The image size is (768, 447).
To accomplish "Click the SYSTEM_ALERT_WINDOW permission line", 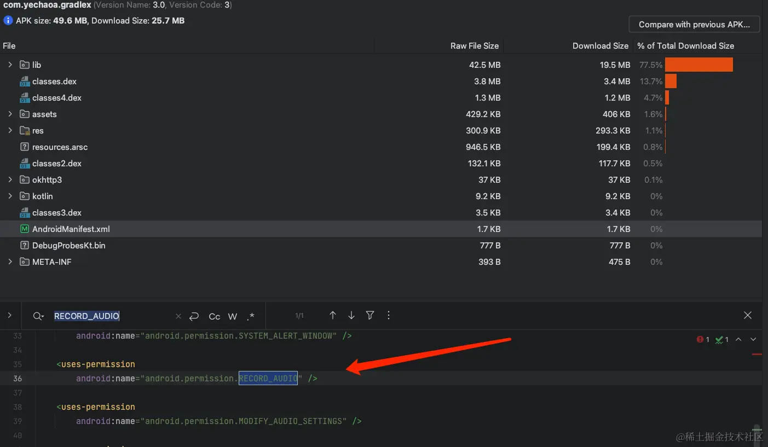I will 213,336.
